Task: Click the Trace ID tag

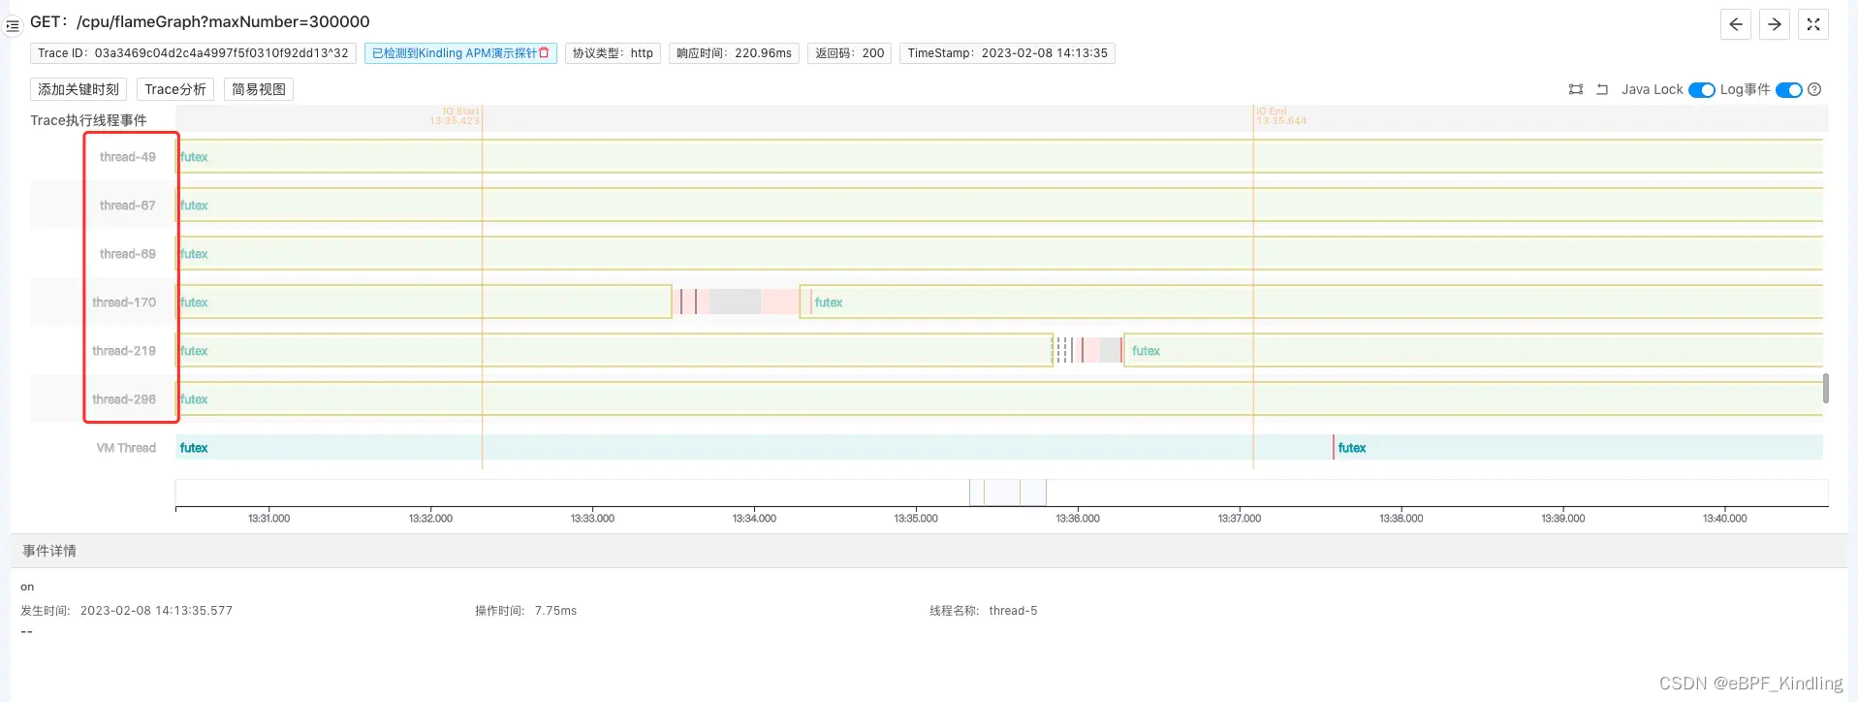Action: [193, 53]
